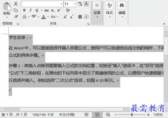Switch to Print Layout view
This screenshot has width=168, height=118.
[97, 115]
